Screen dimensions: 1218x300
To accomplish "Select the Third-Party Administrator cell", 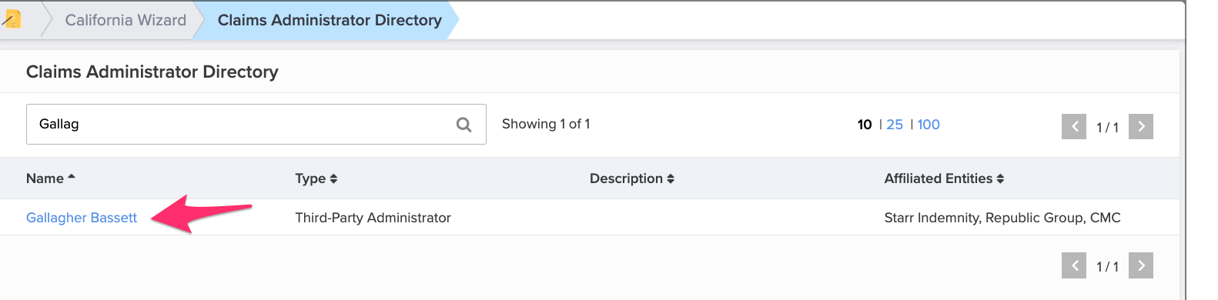I will tap(373, 218).
